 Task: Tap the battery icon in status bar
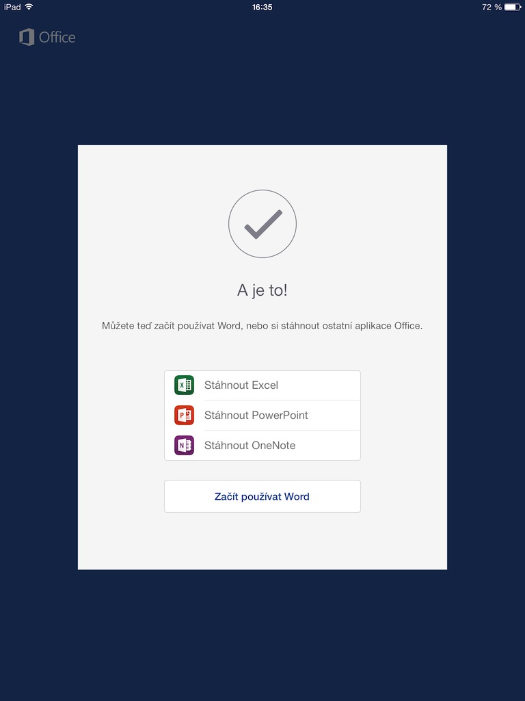tap(513, 7)
